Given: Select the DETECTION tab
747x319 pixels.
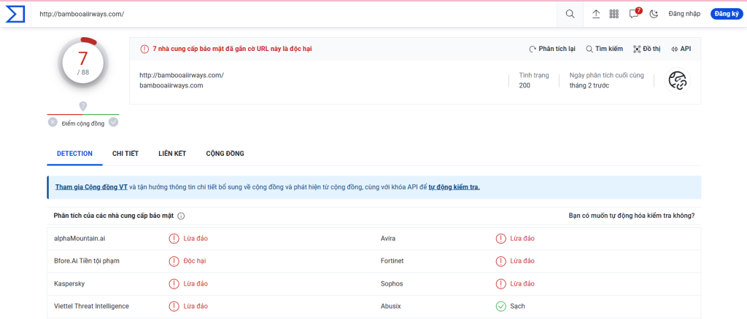Looking at the screenshot, I should click(74, 154).
